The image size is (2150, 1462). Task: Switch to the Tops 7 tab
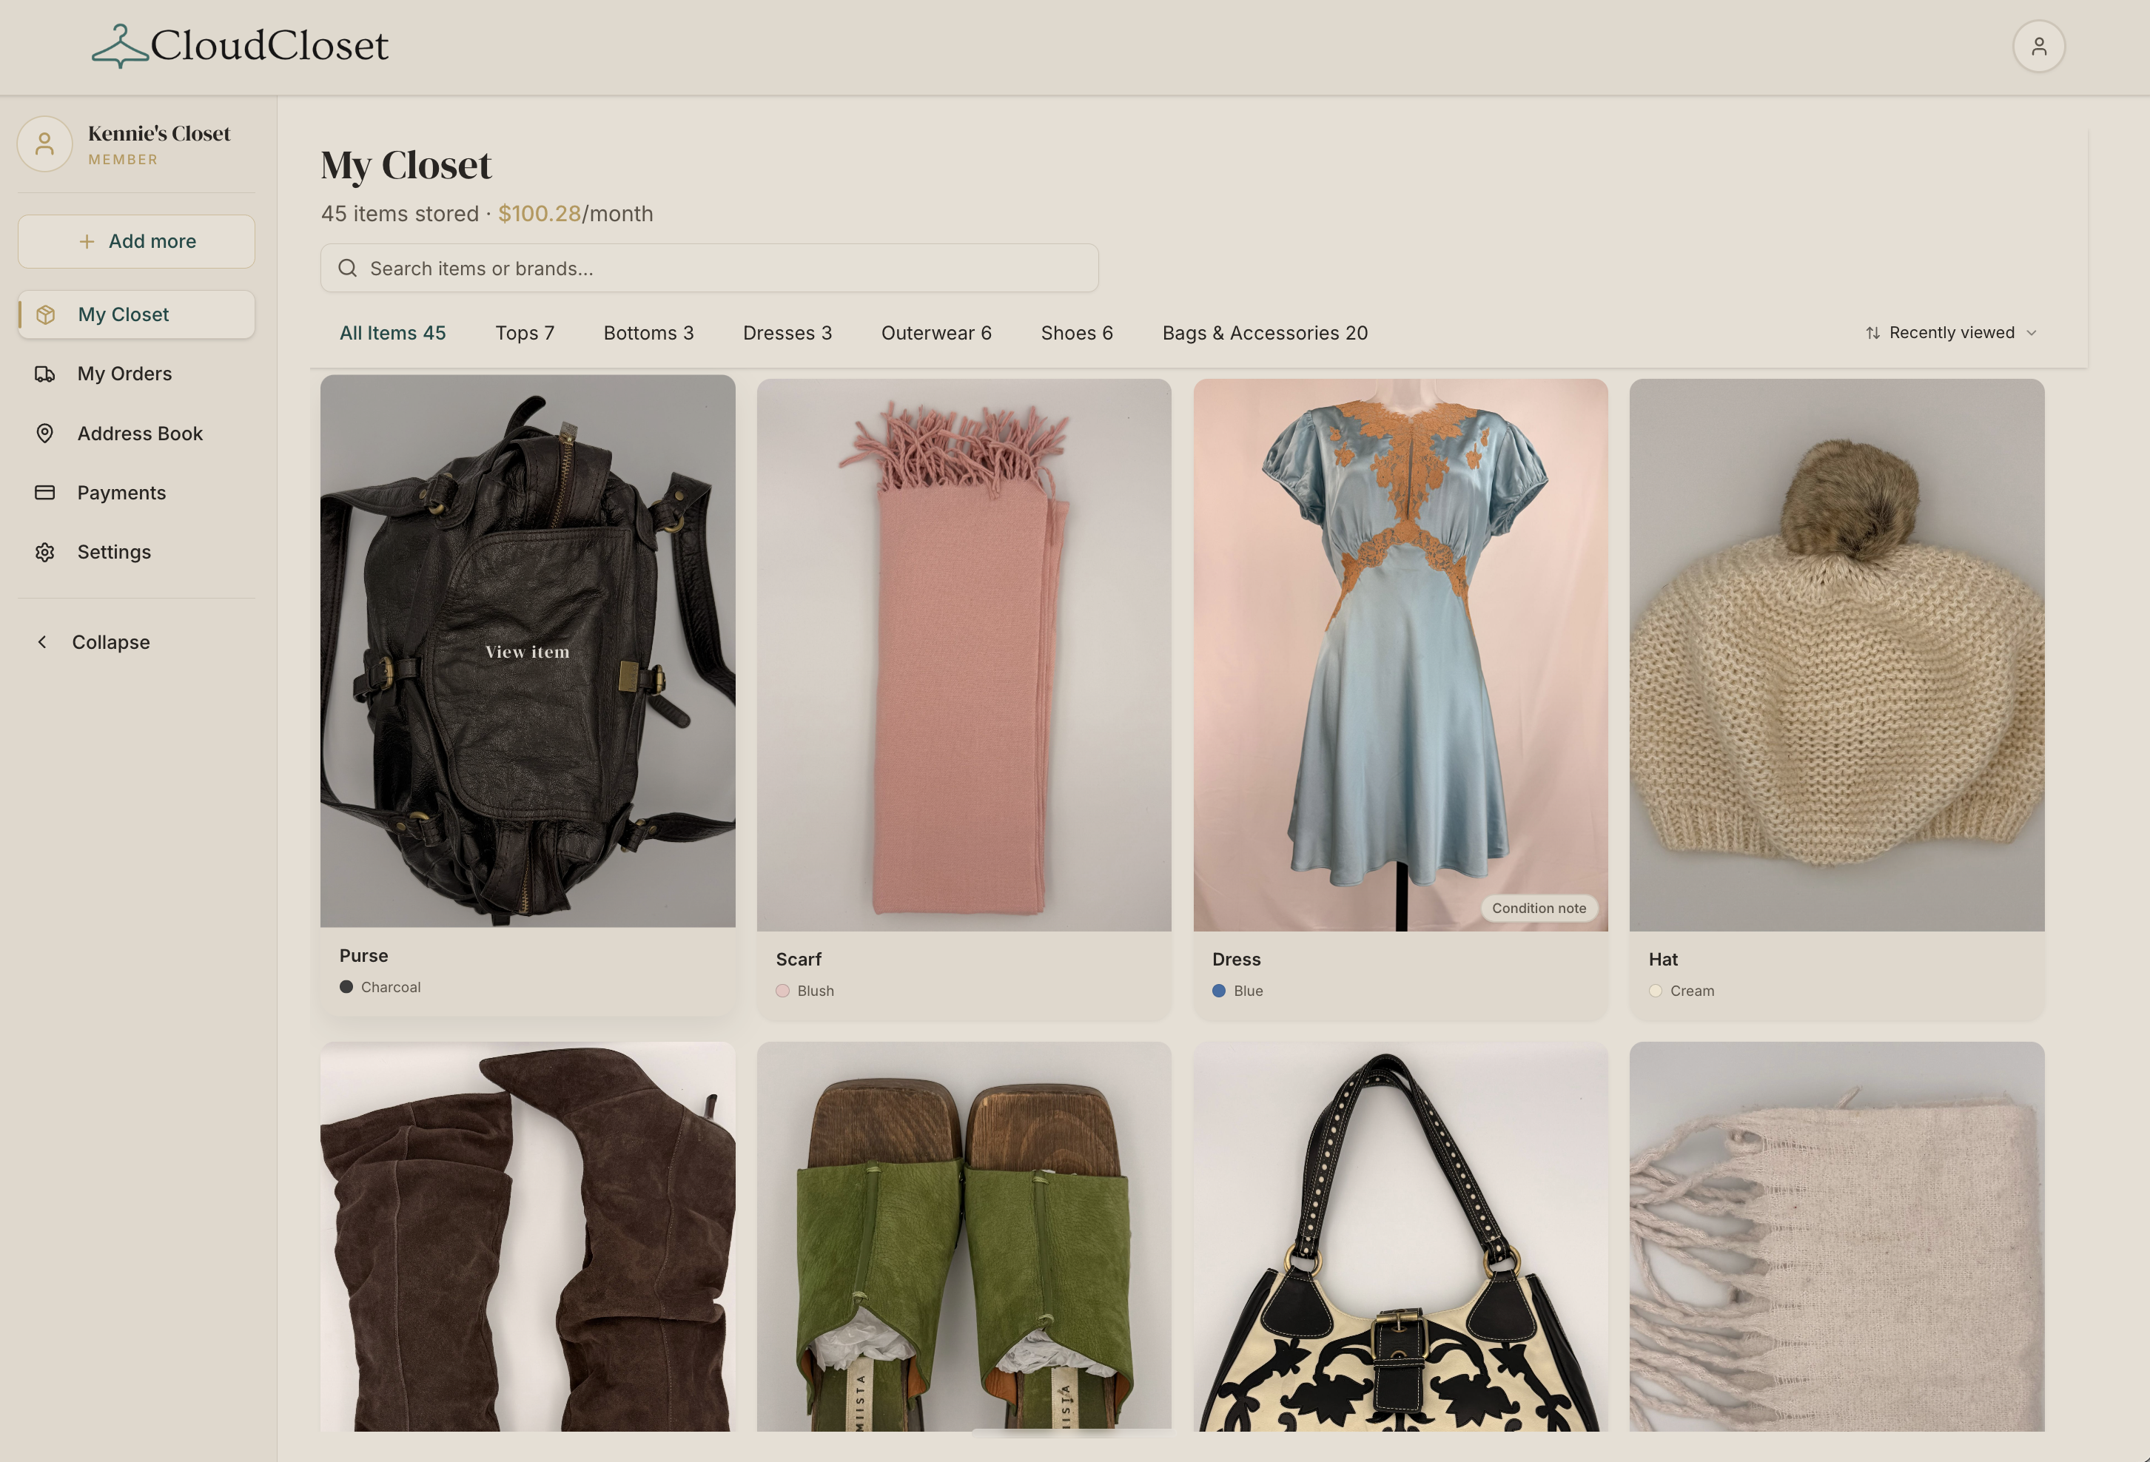tap(525, 333)
